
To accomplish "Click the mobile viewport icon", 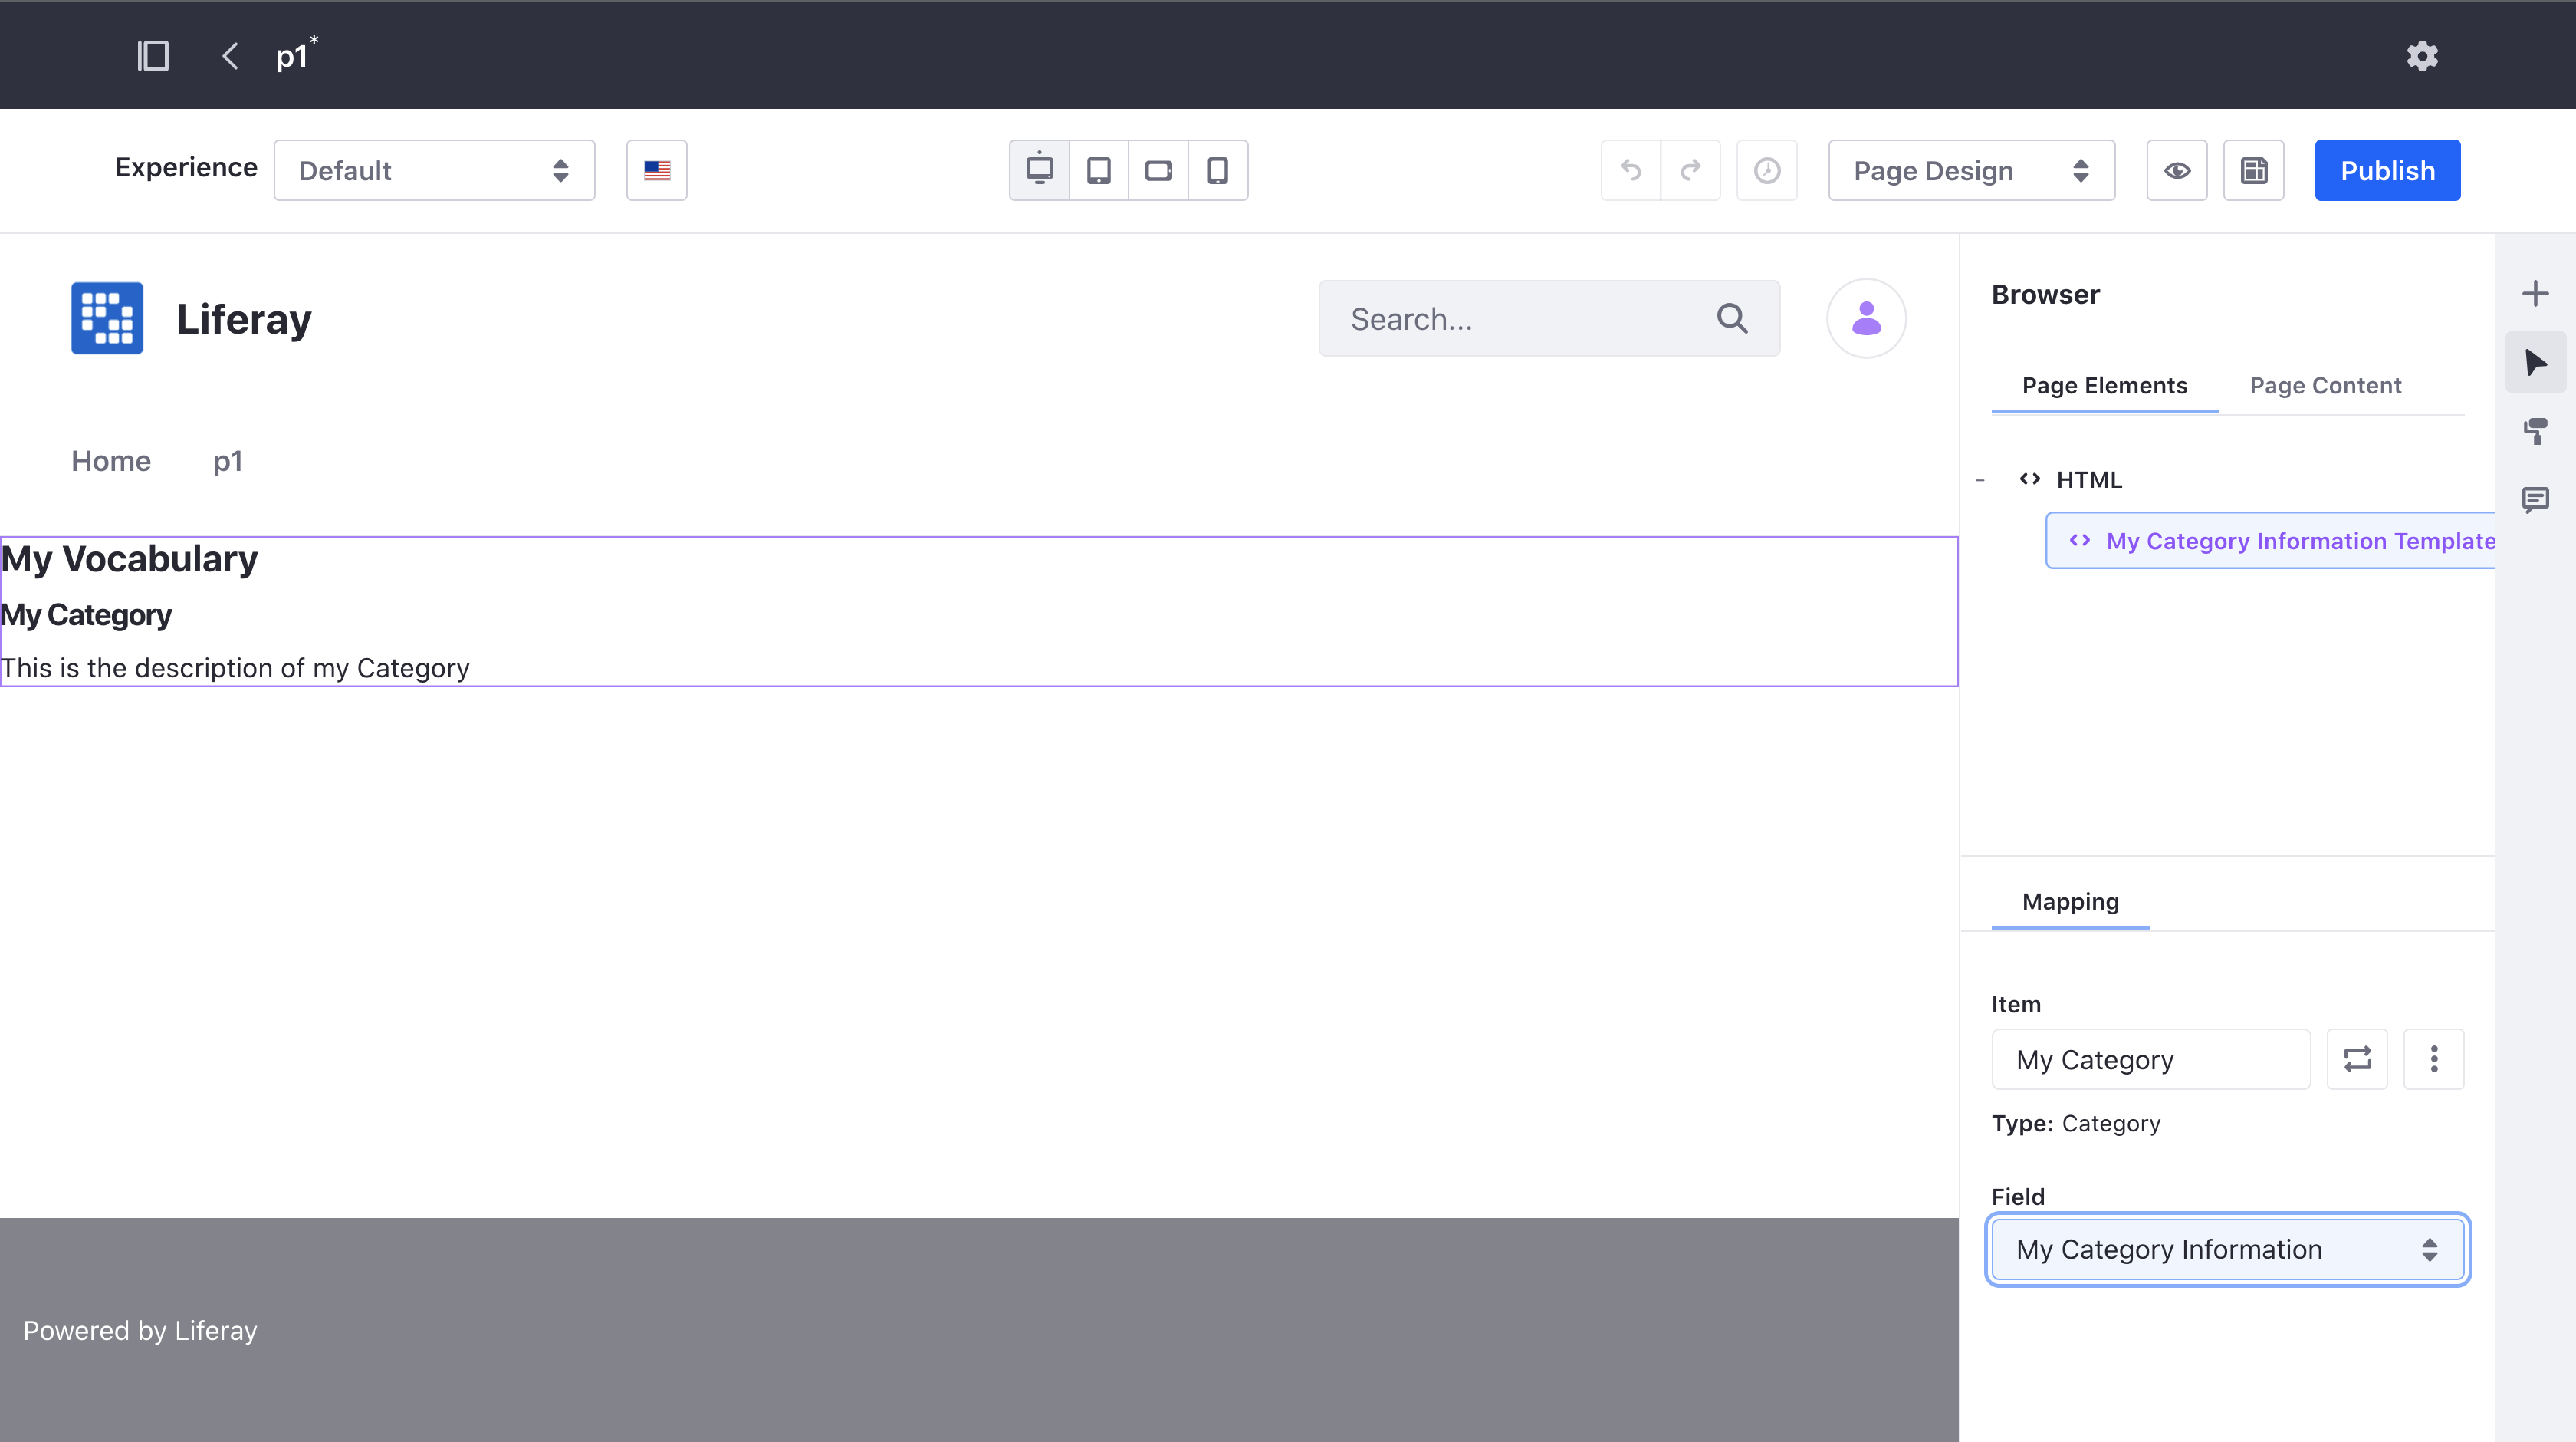I will click(1219, 170).
